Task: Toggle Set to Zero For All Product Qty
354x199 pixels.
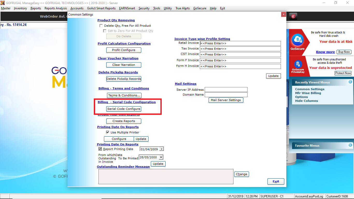Action: tap(105, 31)
